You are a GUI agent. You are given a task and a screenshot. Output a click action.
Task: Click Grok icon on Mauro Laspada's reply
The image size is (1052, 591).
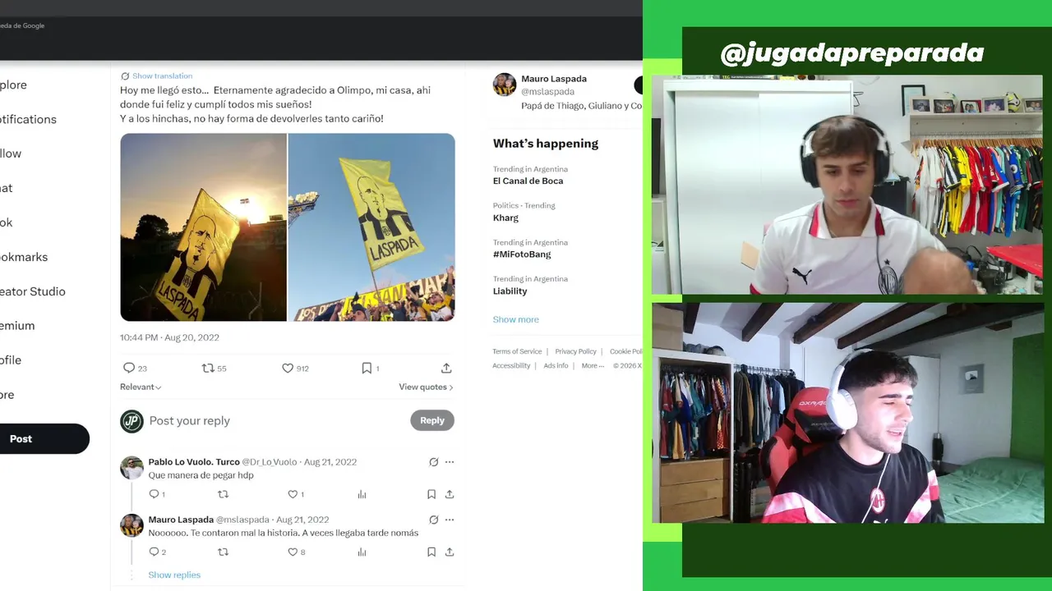click(x=434, y=520)
